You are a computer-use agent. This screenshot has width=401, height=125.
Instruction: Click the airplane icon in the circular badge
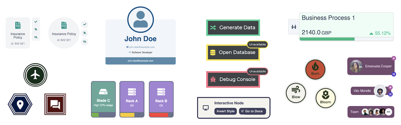point(35,75)
